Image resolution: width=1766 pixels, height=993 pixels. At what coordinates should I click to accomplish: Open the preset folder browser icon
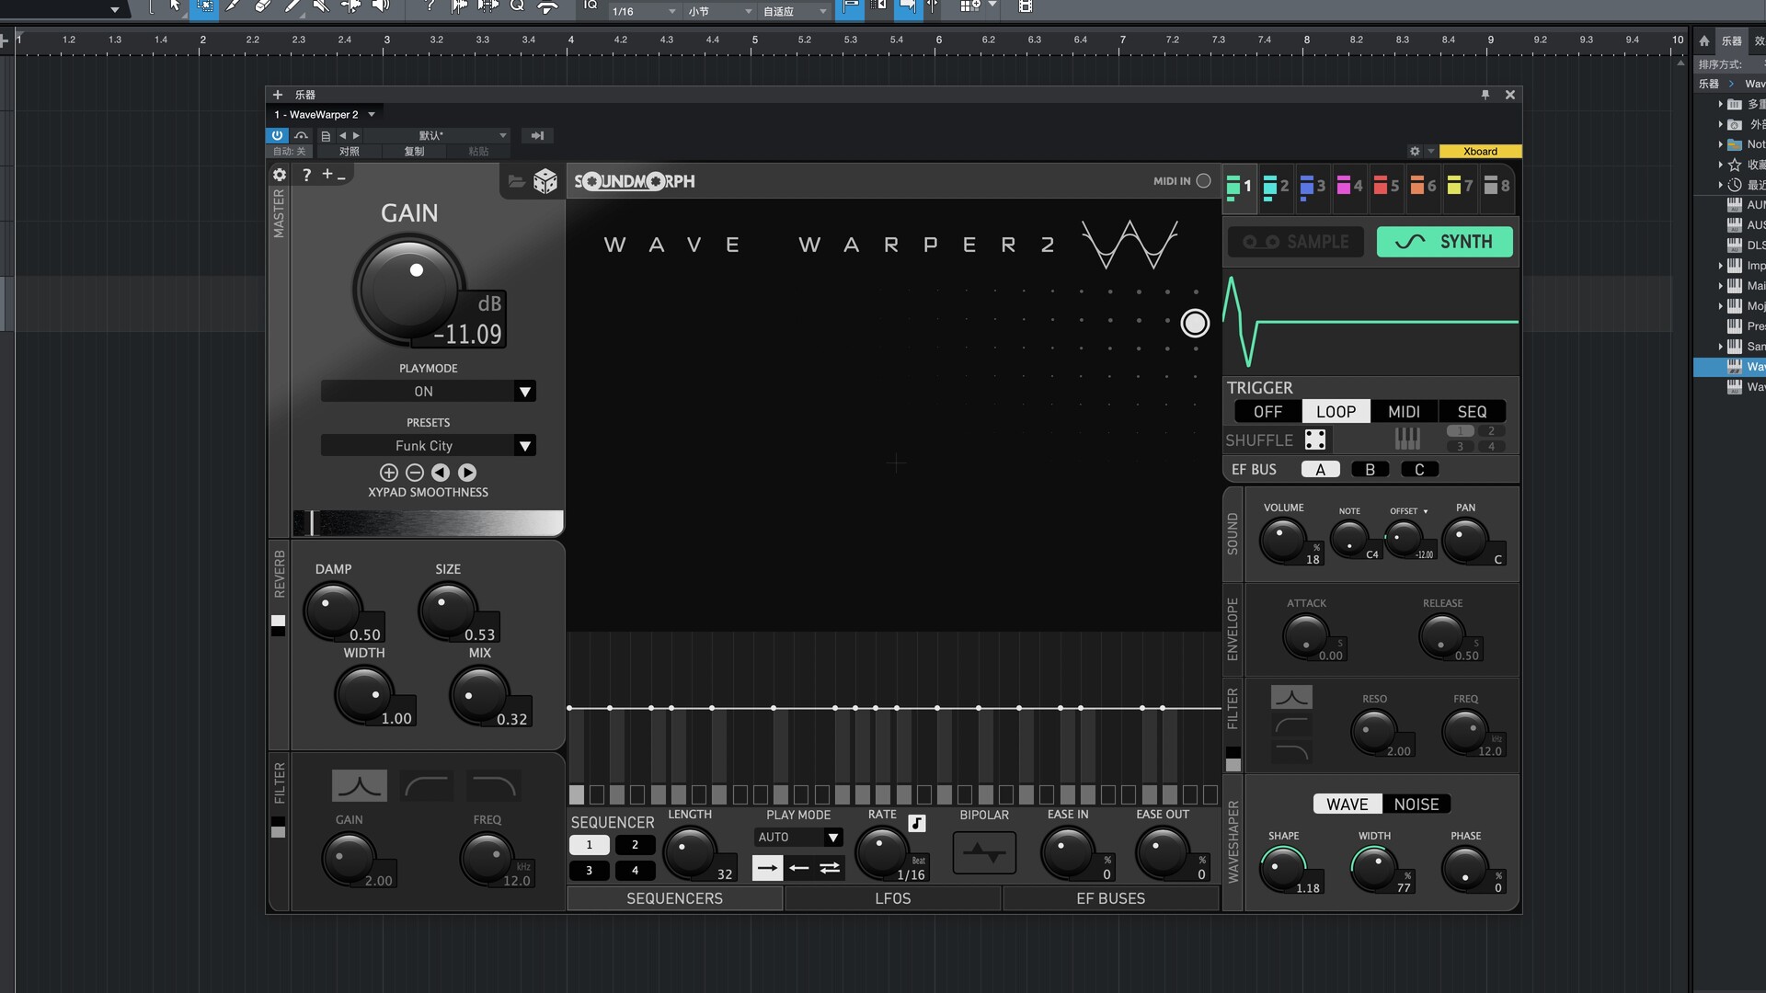(516, 181)
